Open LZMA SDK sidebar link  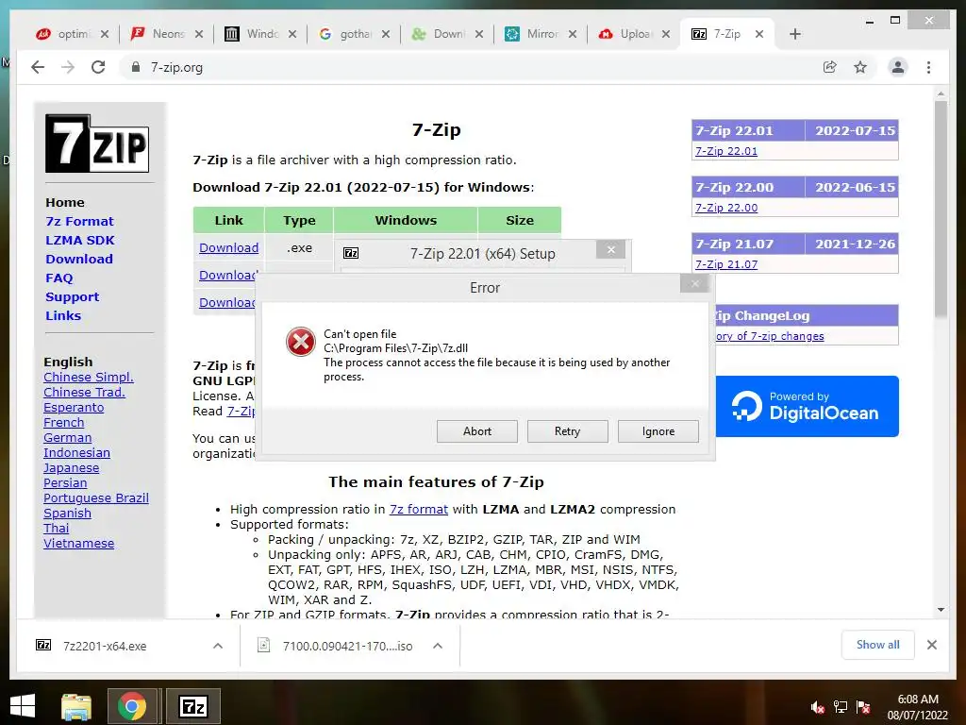[x=80, y=241]
